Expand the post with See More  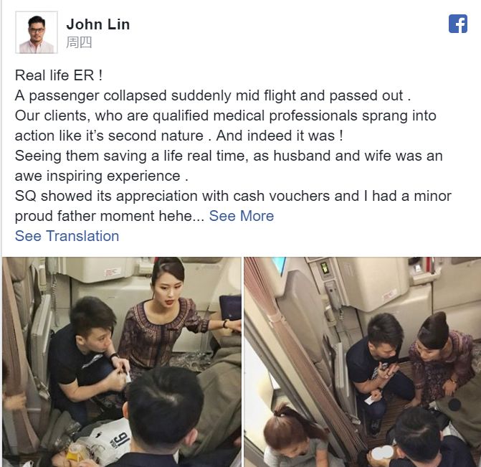242,216
